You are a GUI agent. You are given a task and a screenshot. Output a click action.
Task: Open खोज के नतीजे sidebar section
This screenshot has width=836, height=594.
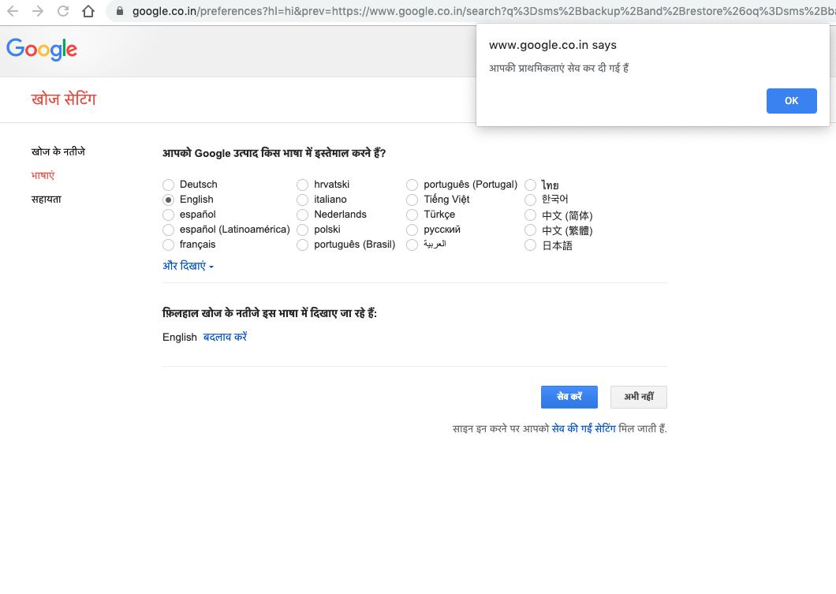[58, 151]
